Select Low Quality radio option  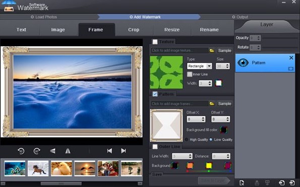point(211,139)
